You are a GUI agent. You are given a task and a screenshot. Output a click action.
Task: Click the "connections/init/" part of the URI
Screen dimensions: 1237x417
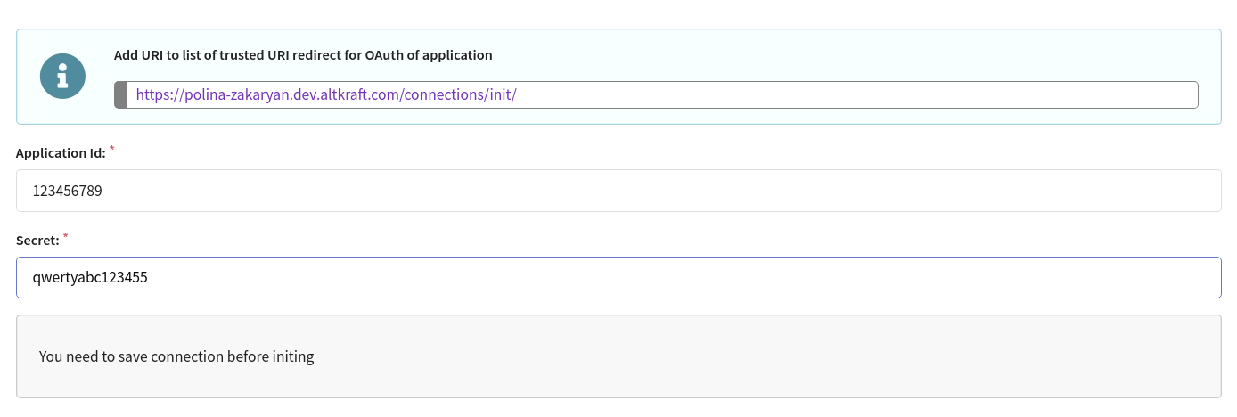[460, 95]
